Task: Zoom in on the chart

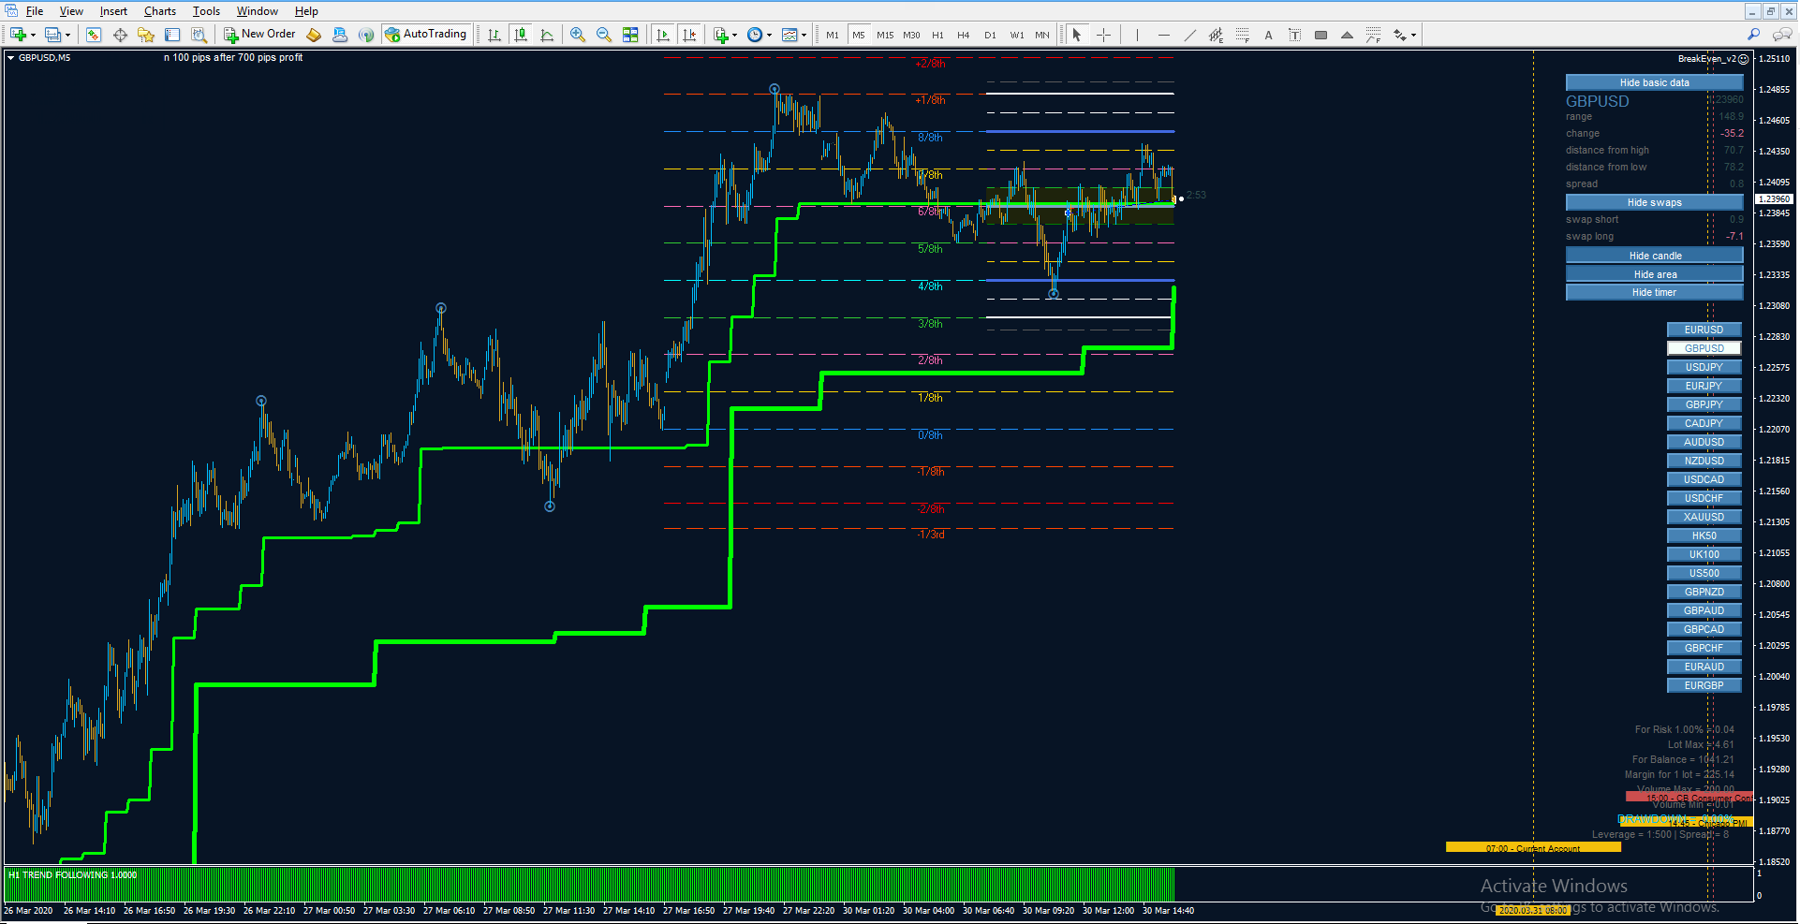Action: click(x=578, y=35)
